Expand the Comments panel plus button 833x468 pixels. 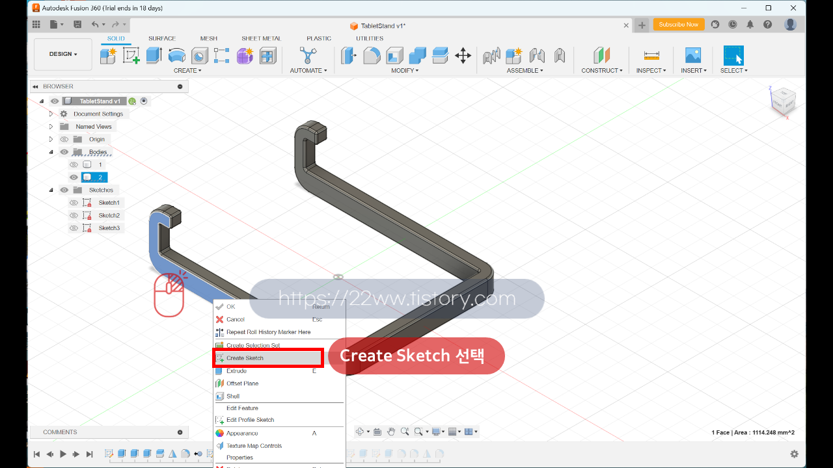click(x=180, y=432)
